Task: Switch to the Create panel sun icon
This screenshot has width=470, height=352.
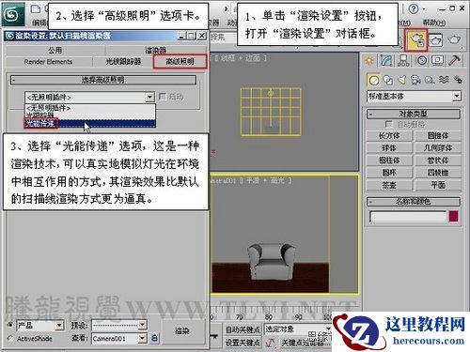Action: pos(369,60)
